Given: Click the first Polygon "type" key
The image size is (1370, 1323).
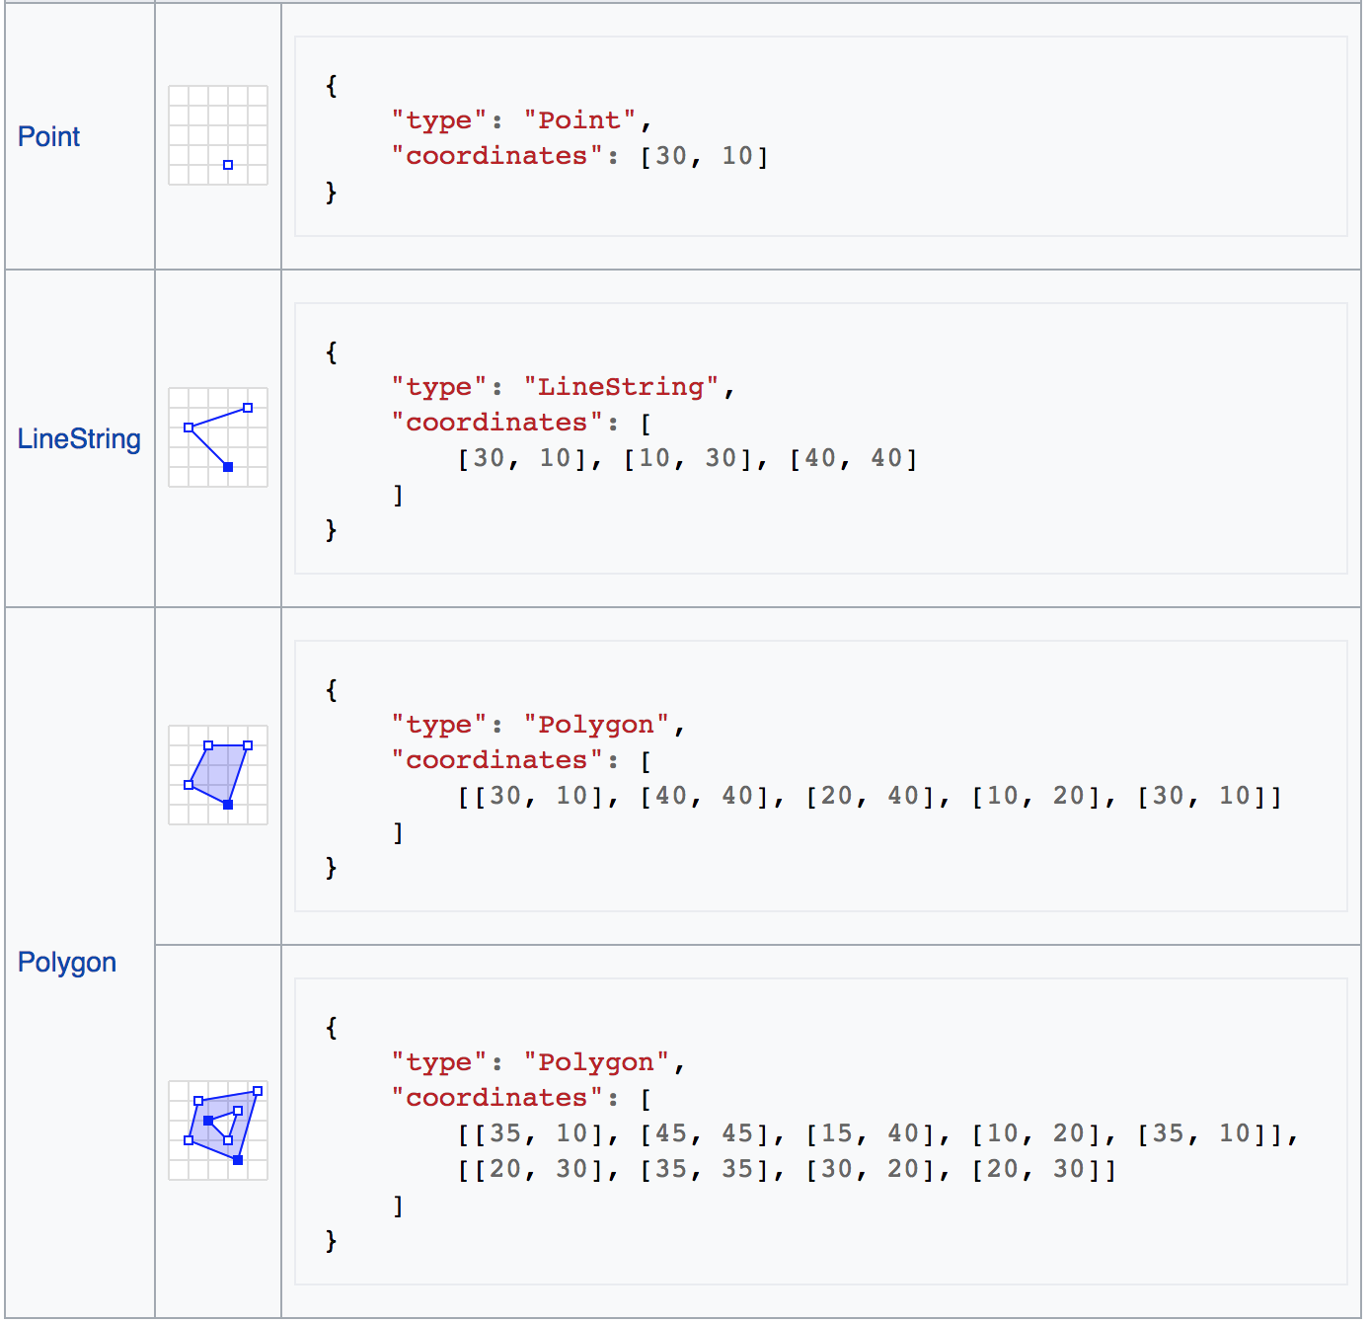Looking at the screenshot, I should [x=439, y=725].
